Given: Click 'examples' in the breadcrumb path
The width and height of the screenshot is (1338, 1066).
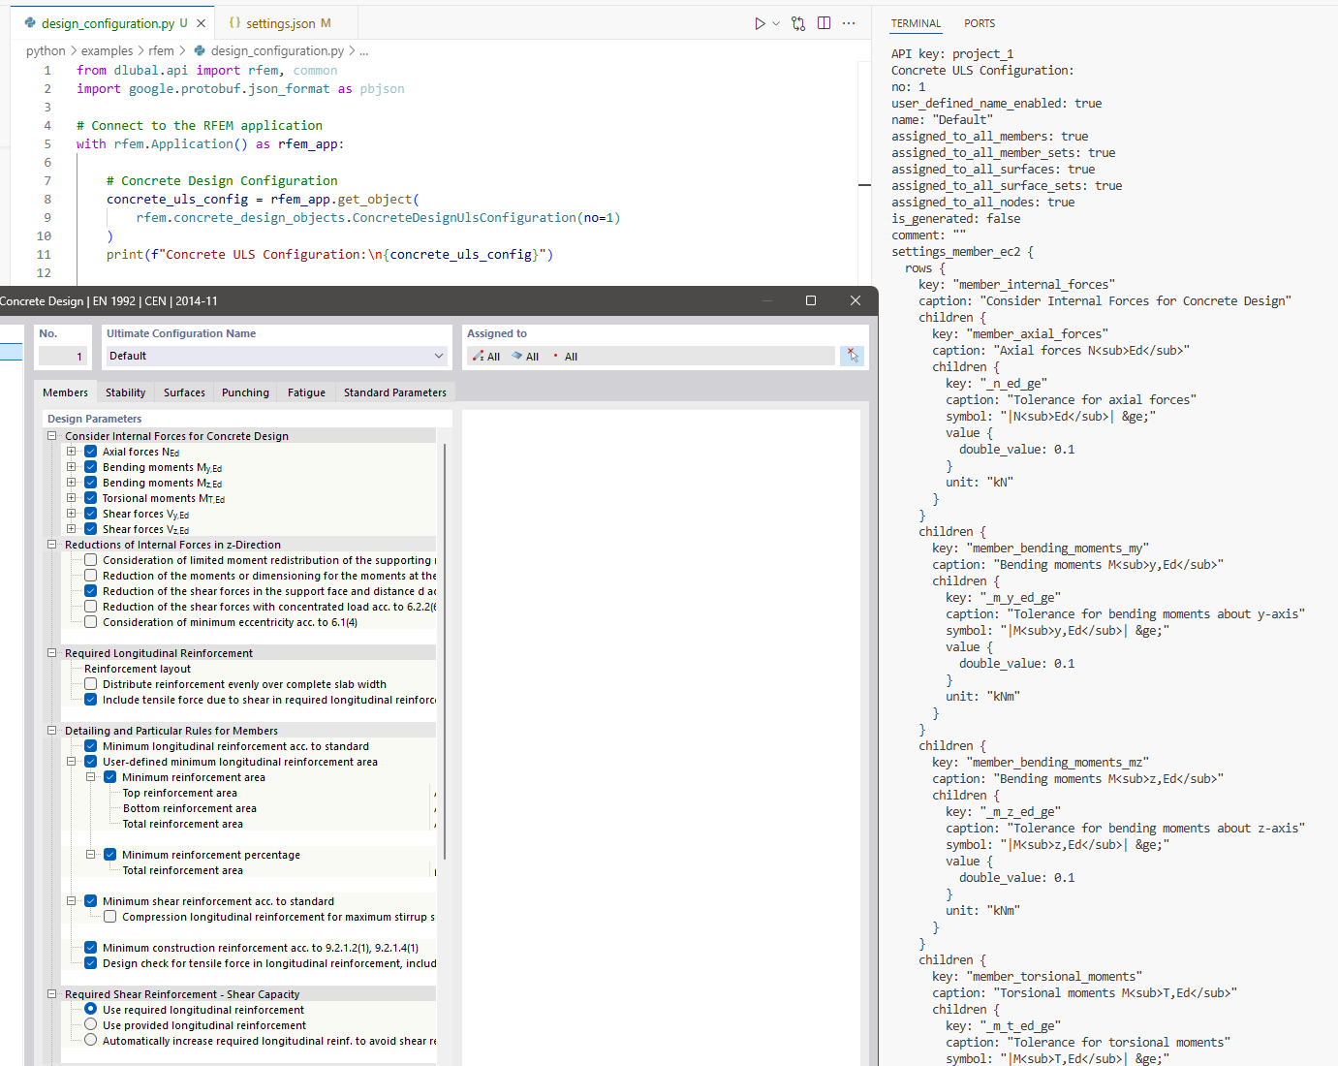Looking at the screenshot, I should pyautogui.click(x=108, y=50).
